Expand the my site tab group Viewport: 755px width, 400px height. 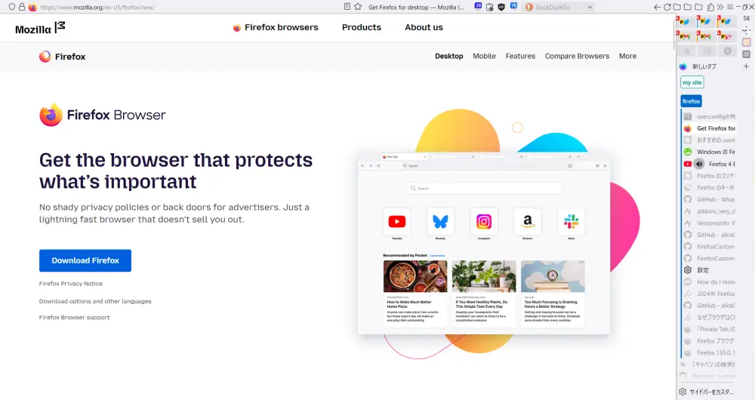(692, 82)
